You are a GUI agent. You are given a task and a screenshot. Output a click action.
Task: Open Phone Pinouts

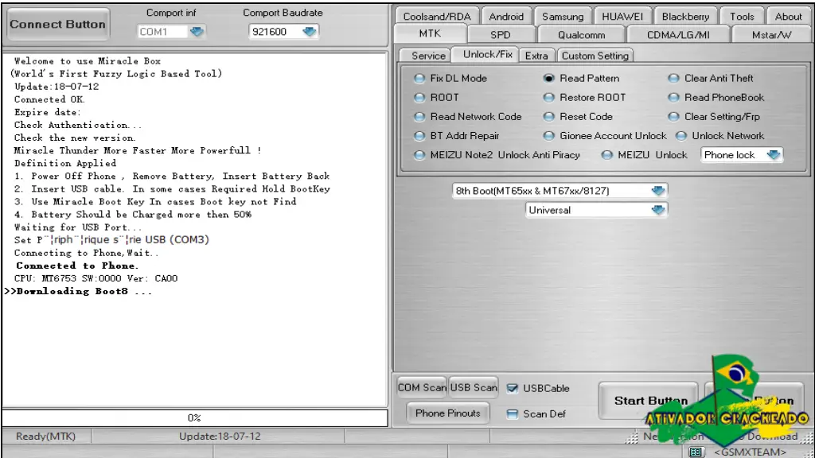[x=447, y=413]
